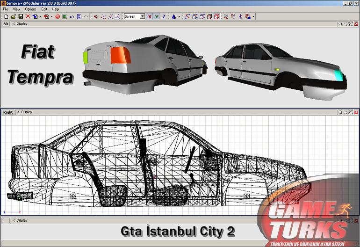Click the 3D viewport label button

(x=6, y=24)
